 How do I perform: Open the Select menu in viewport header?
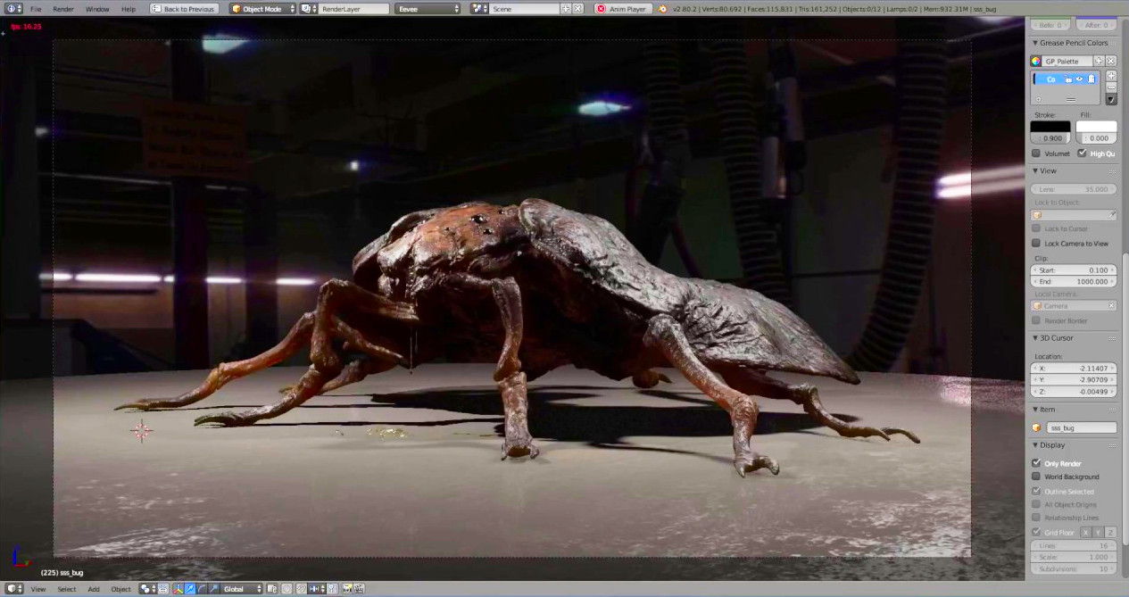click(67, 589)
